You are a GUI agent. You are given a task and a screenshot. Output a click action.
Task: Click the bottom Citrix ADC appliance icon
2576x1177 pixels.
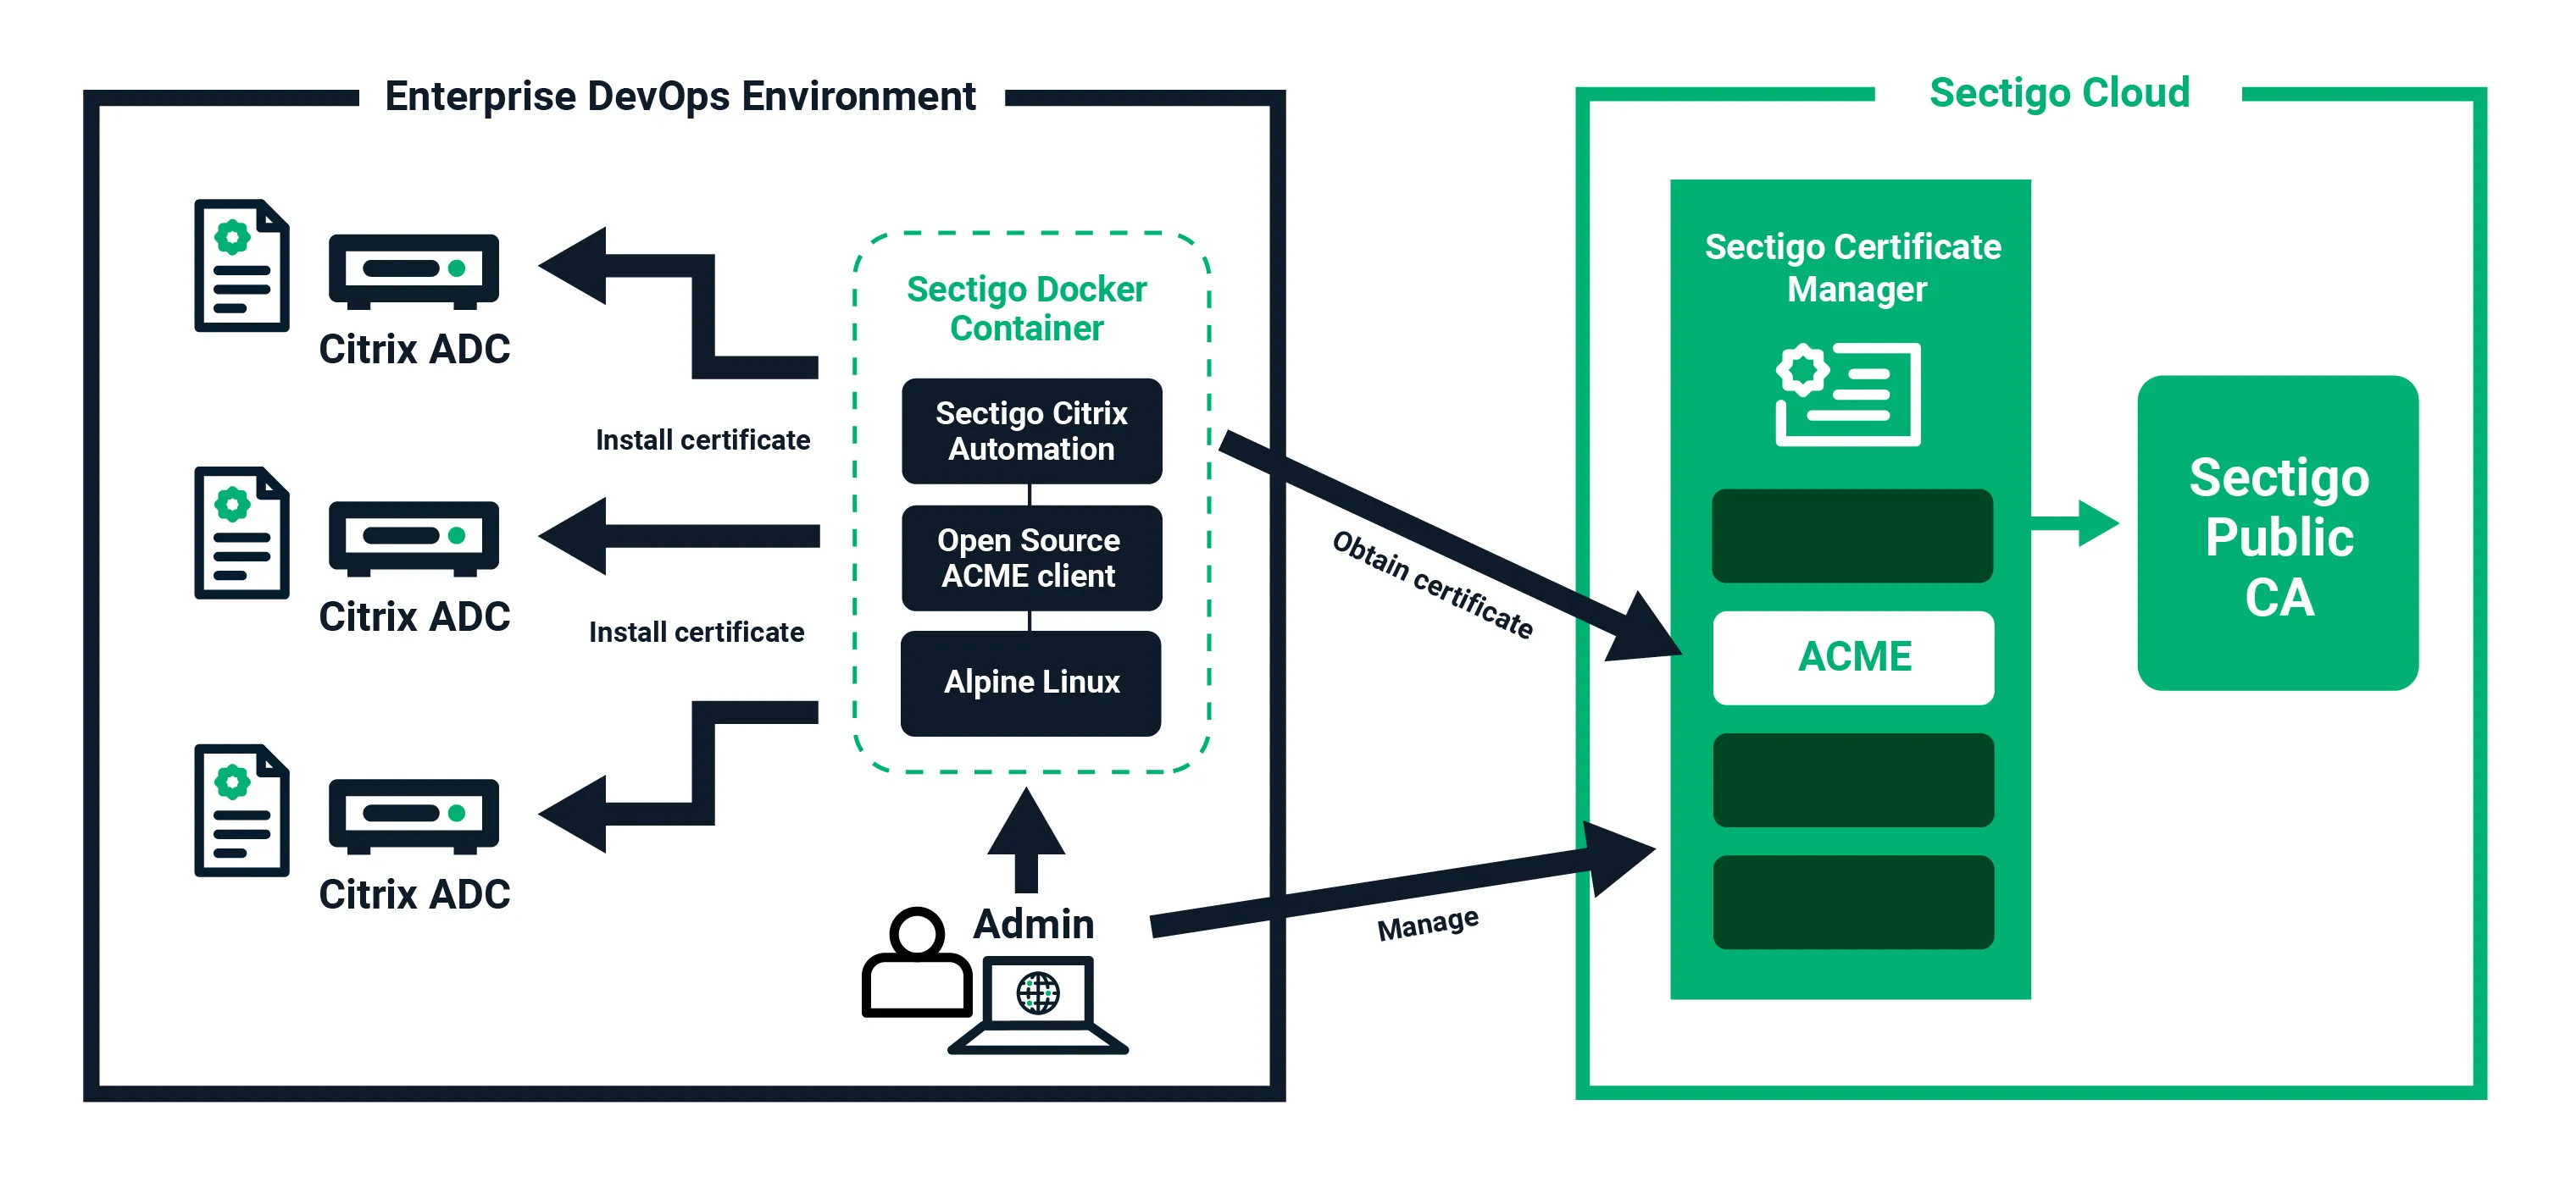pos(413,816)
